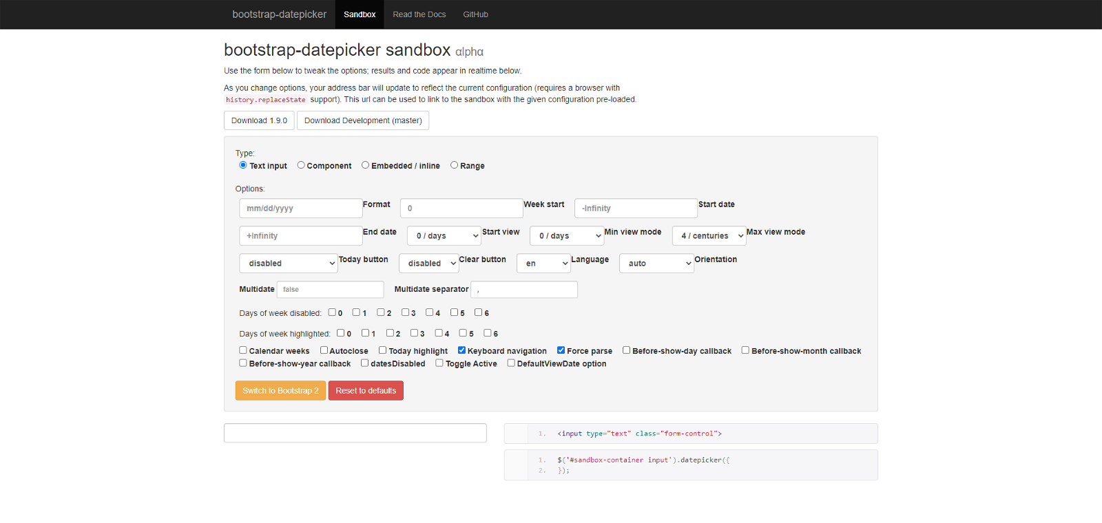Focus the Format input field
Screen dimensions: 1102x523
click(x=301, y=209)
